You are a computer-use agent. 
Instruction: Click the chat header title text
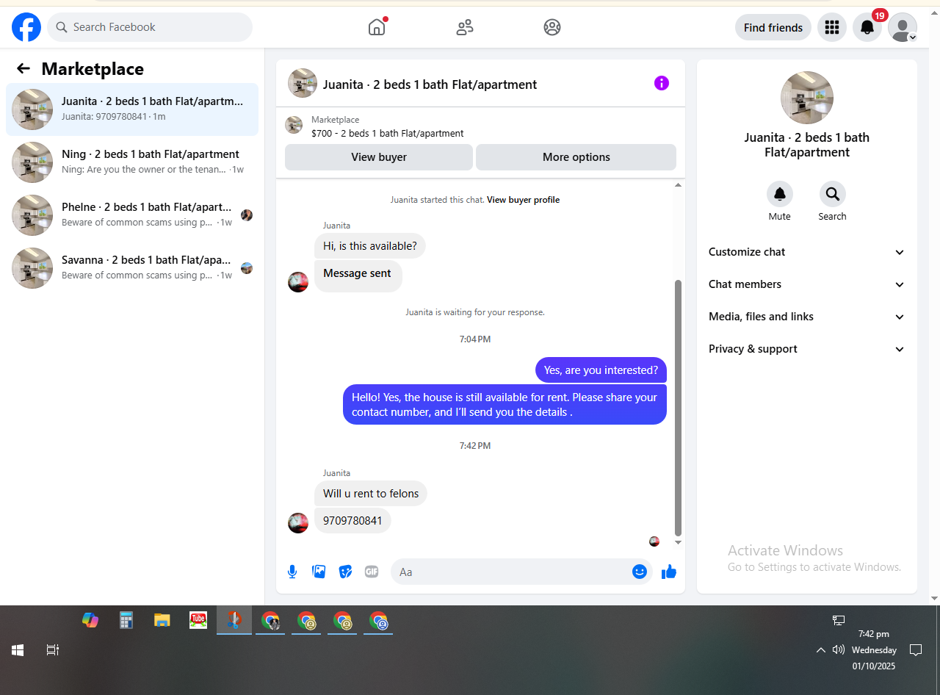click(x=430, y=84)
